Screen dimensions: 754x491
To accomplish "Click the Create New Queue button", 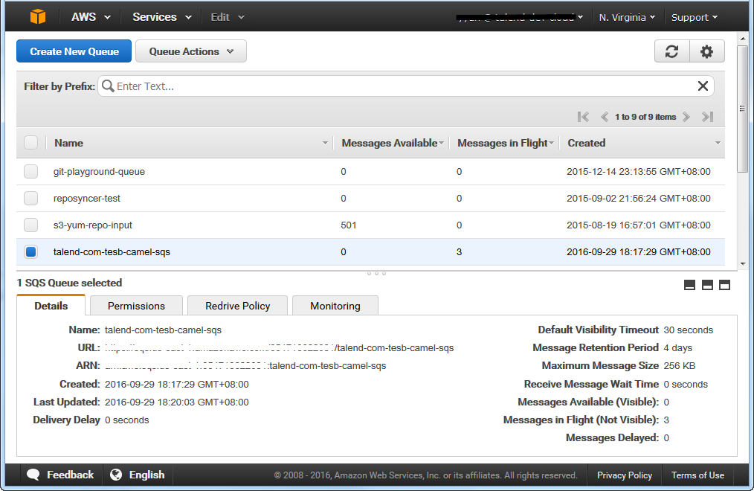I will click(x=74, y=51).
